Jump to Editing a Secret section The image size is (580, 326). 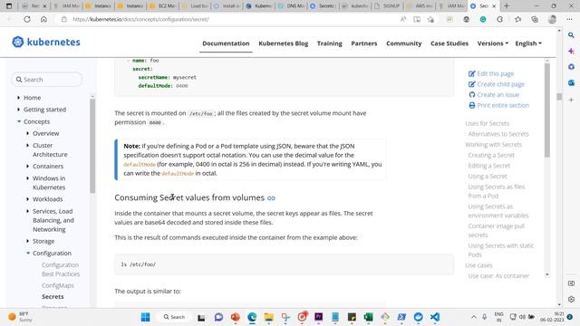point(489,166)
